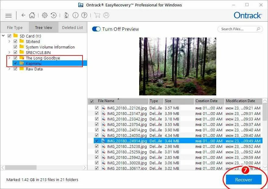
Task: Sort by the File Name column header
Action: (x=121, y=101)
